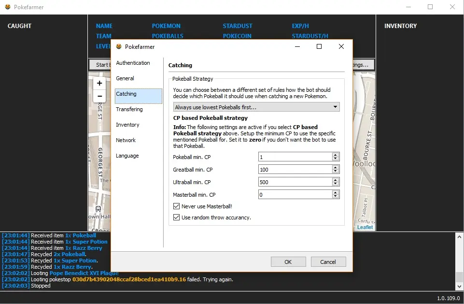This screenshot has height=304, width=464.
Task: Decrease Greatball min. CP with down arrow
Action: pos(336,172)
